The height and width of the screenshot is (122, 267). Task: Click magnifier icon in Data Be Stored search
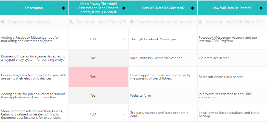click(x=201, y=22)
